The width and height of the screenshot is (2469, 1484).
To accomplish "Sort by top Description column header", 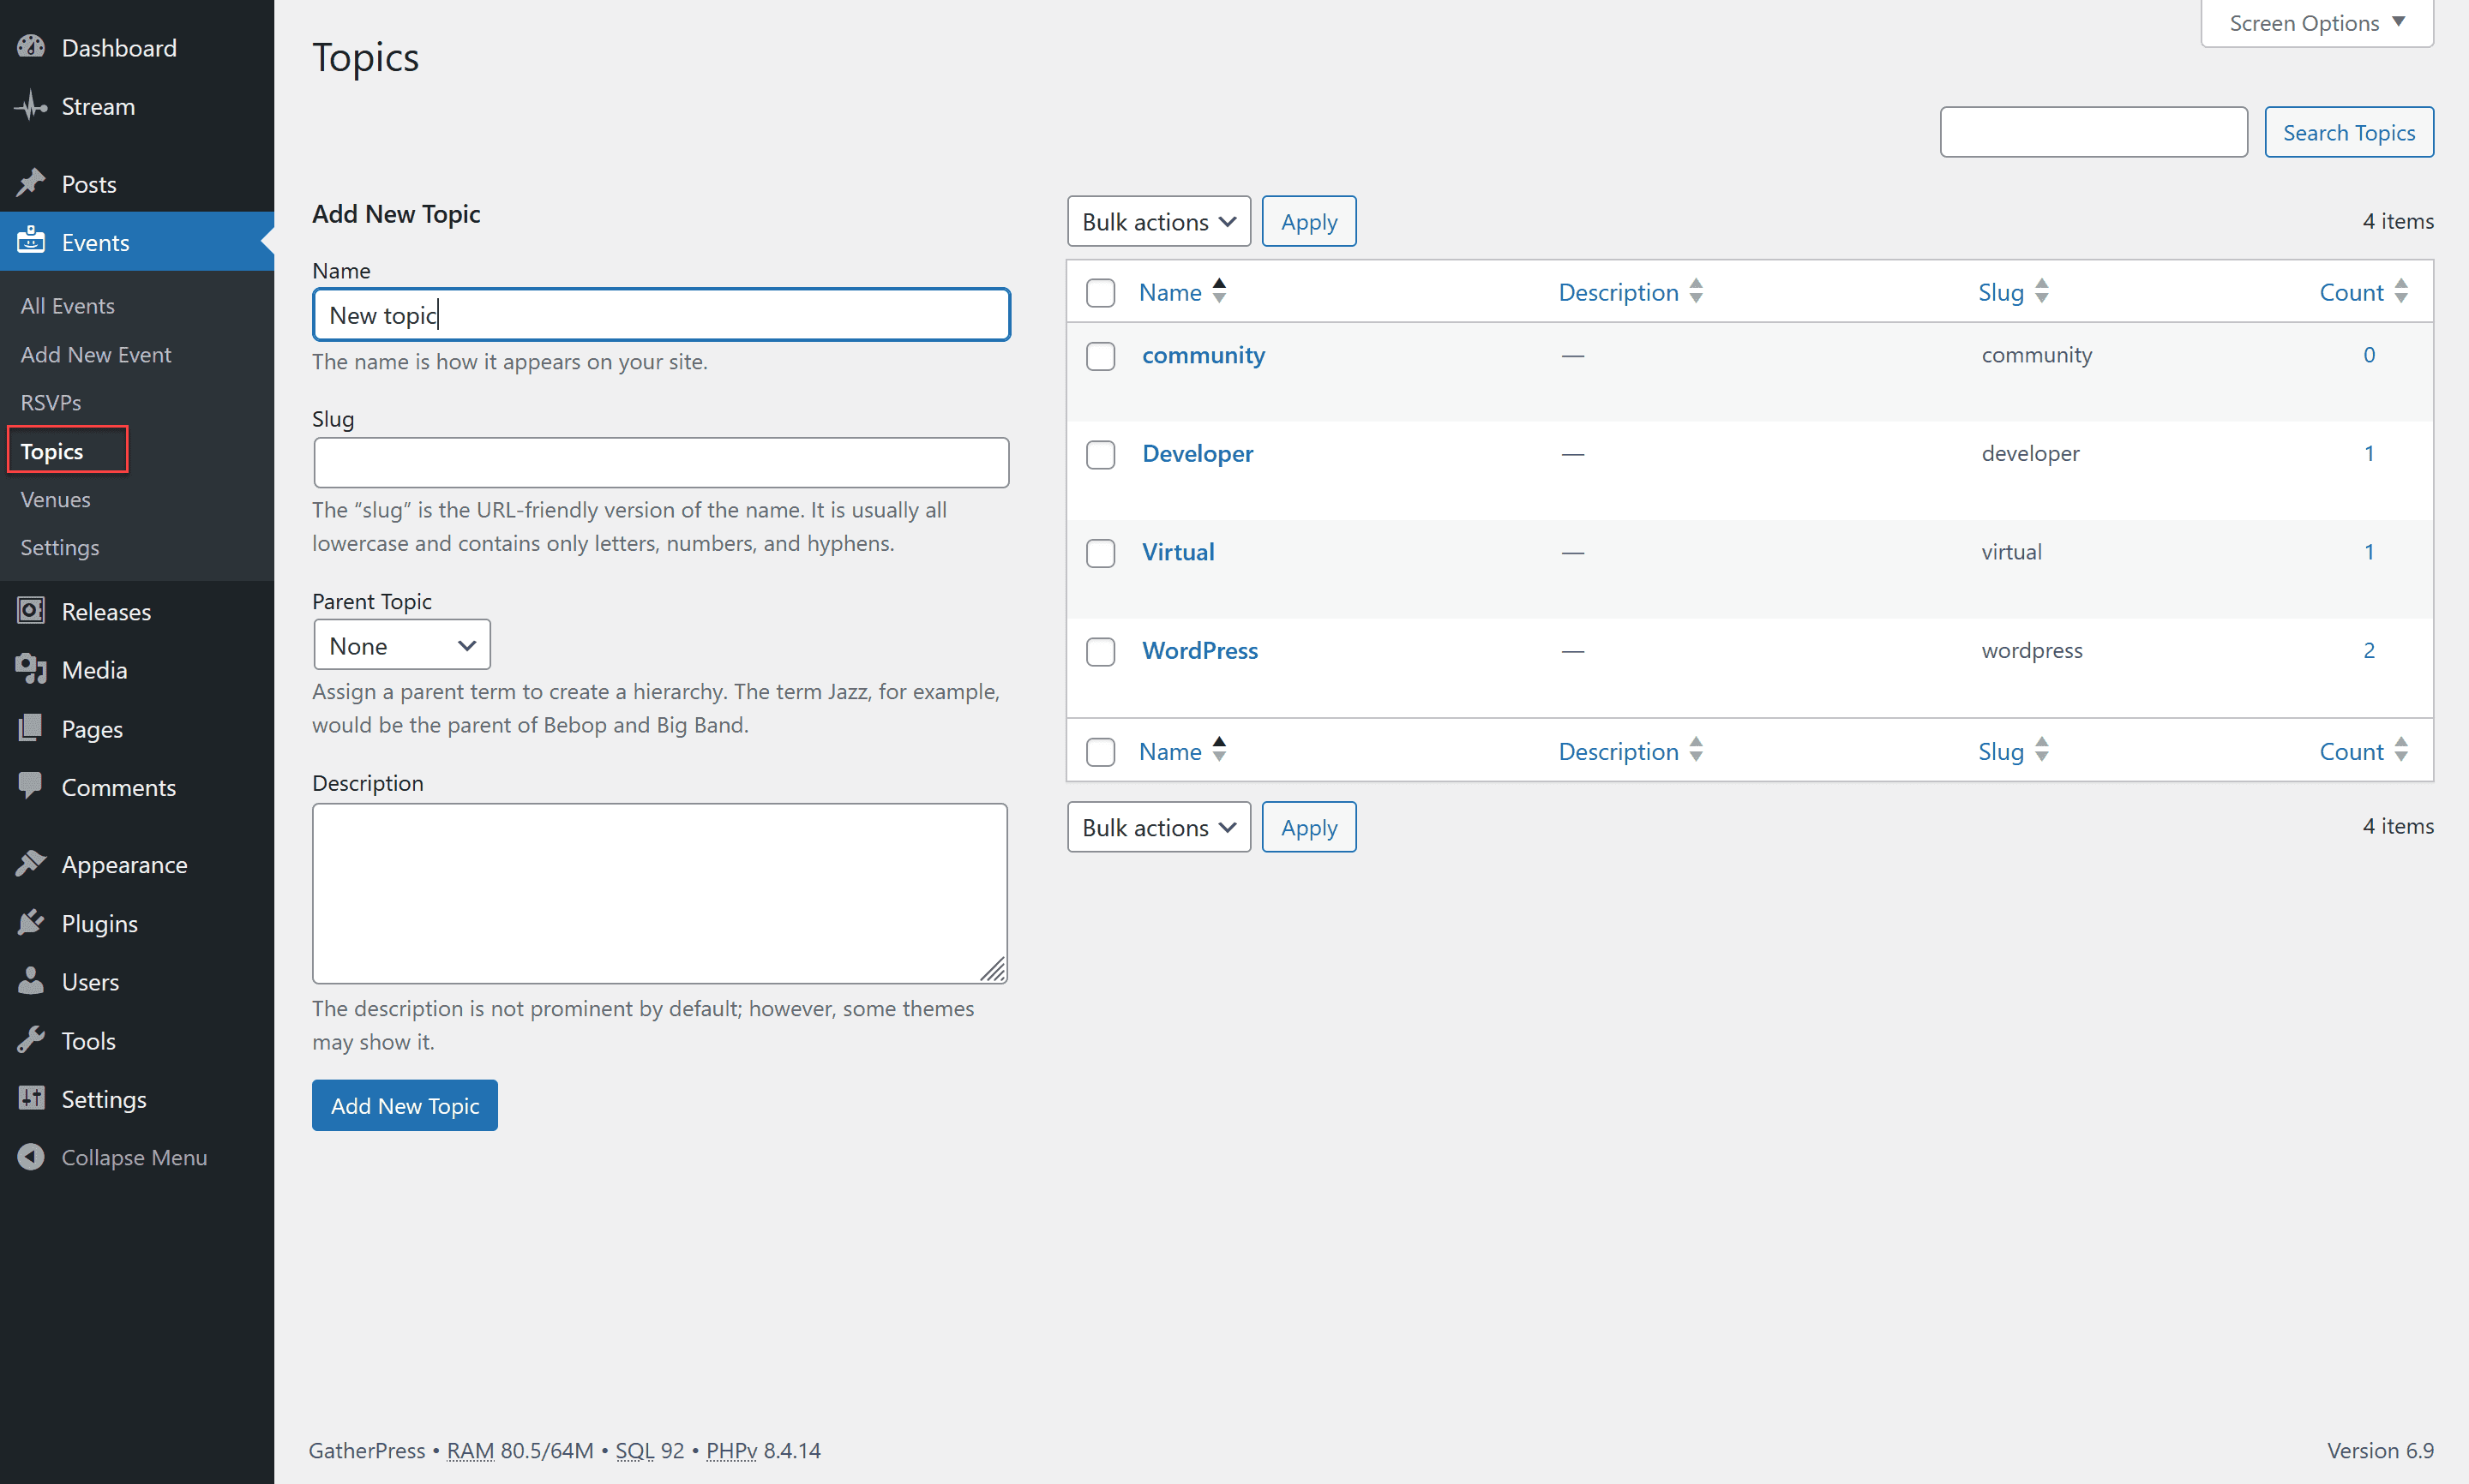I will [1619, 292].
